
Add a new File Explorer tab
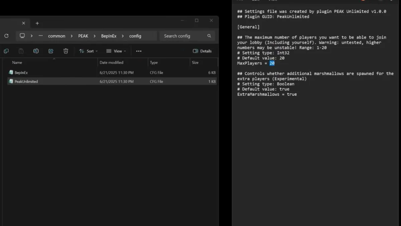pyautogui.click(x=37, y=23)
